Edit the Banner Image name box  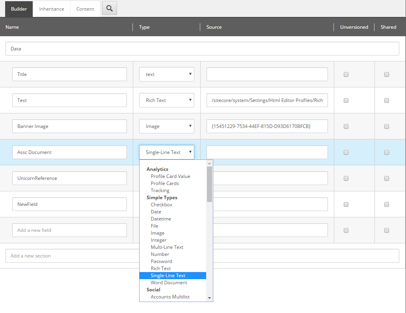click(x=69, y=126)
